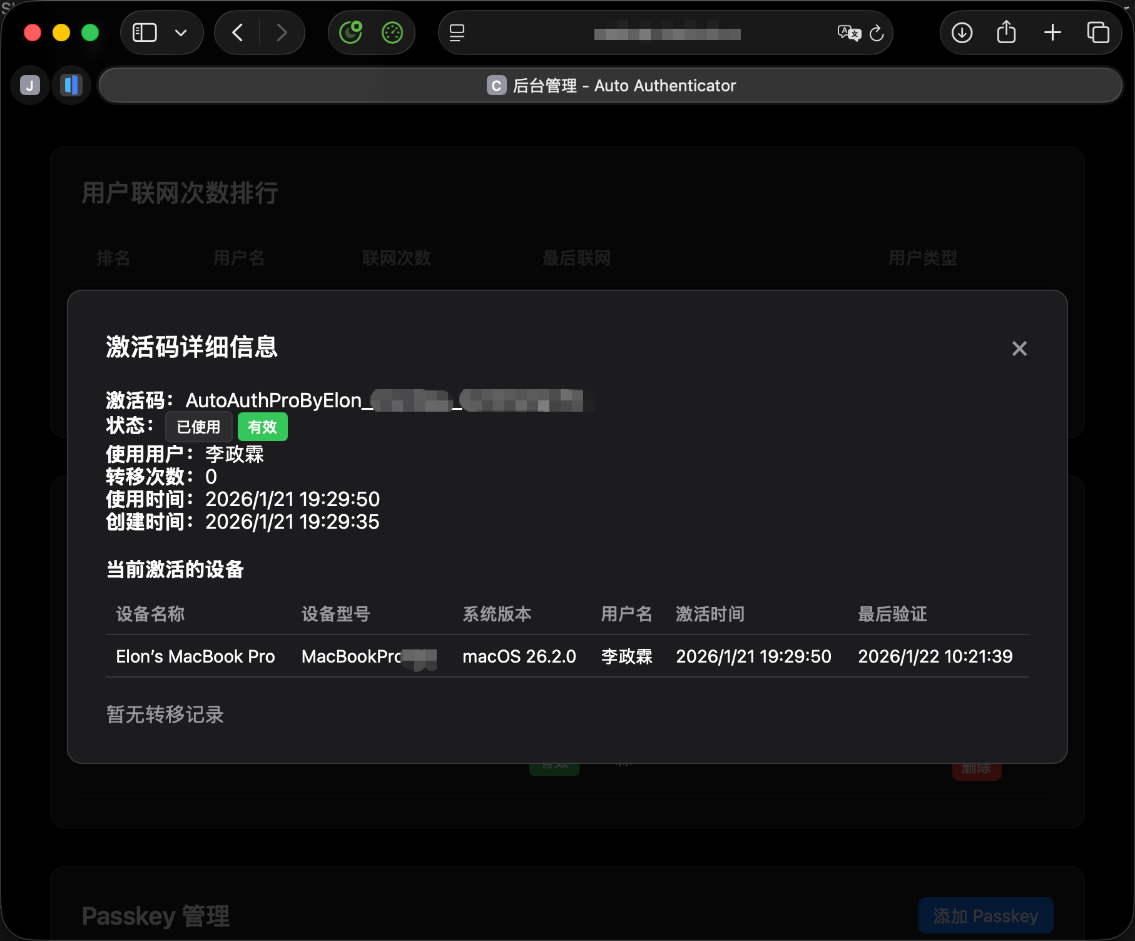
Task: Reload the current page
Action: click(877, 33)
